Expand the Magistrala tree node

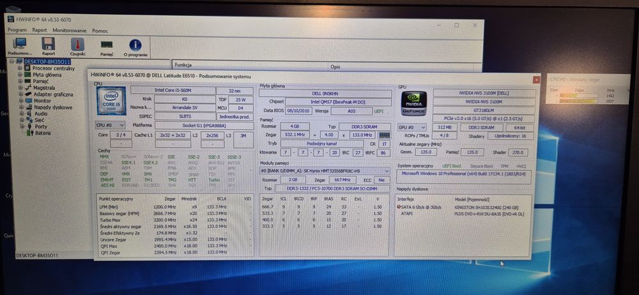20,87
